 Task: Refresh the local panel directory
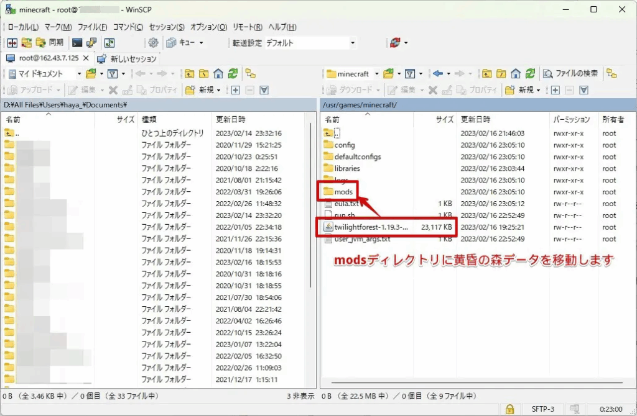232,74
